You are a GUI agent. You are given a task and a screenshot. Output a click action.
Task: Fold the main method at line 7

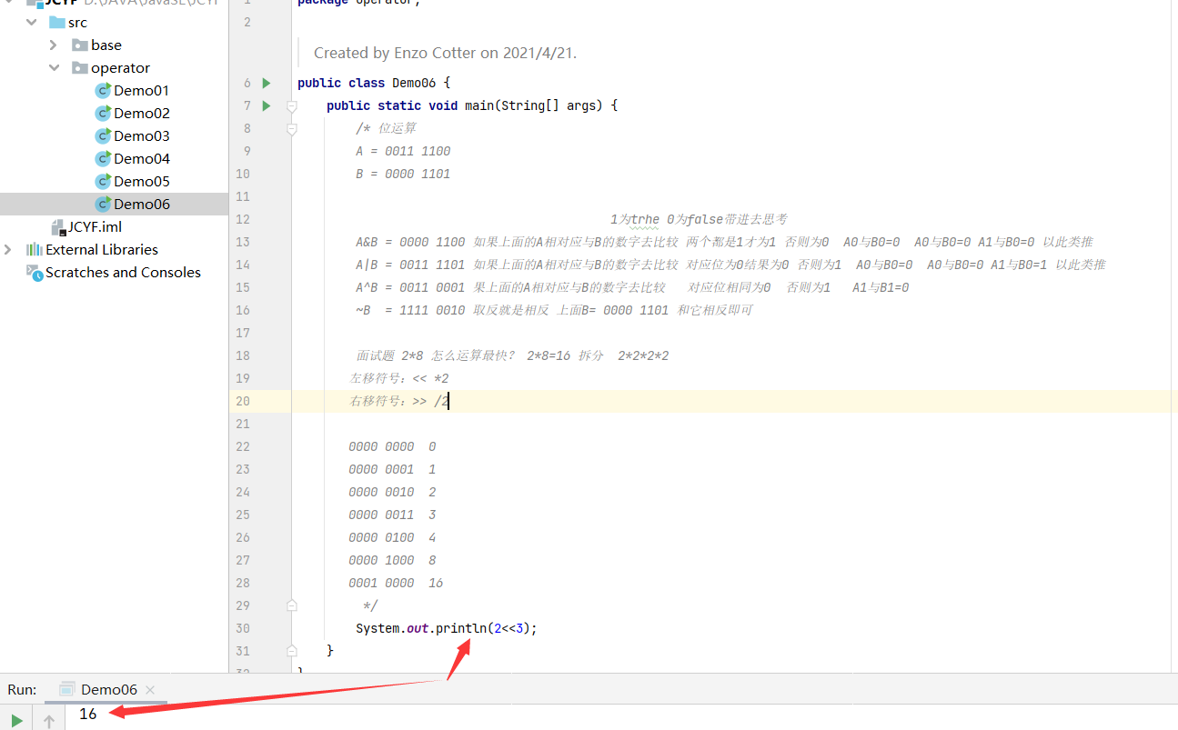(292, 105)
